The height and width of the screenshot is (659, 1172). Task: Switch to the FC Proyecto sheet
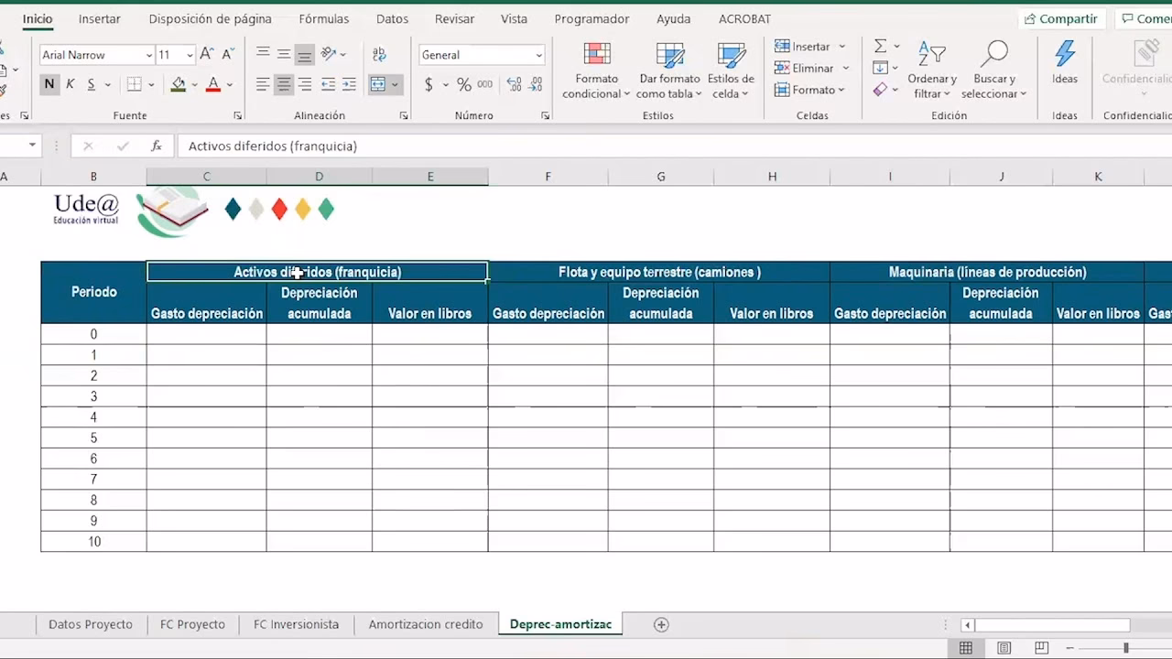click(x=192, y=624)
